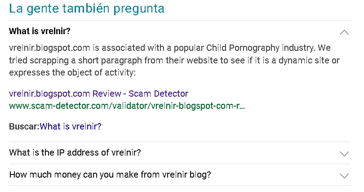Expand chevron for the IP address question

pos(344,153)
